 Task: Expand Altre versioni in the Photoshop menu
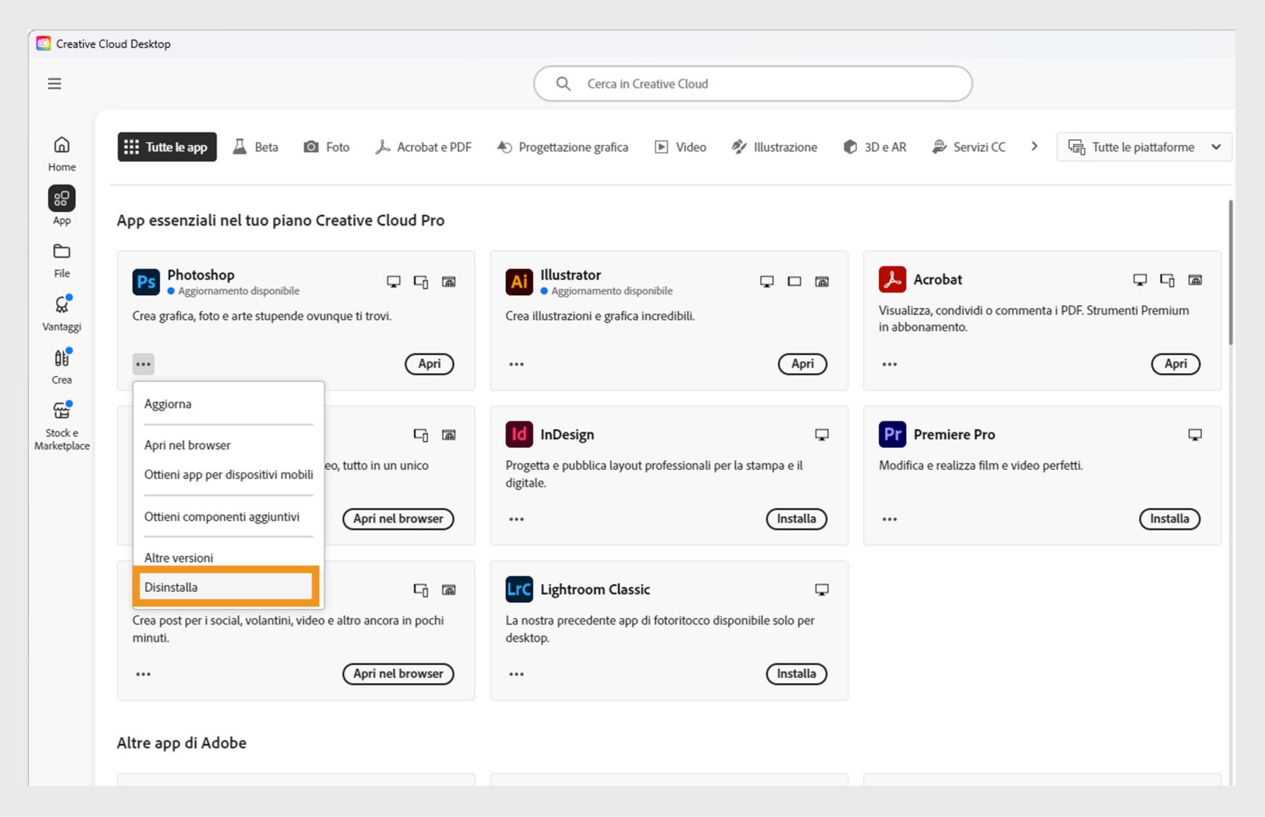(178, 557)
